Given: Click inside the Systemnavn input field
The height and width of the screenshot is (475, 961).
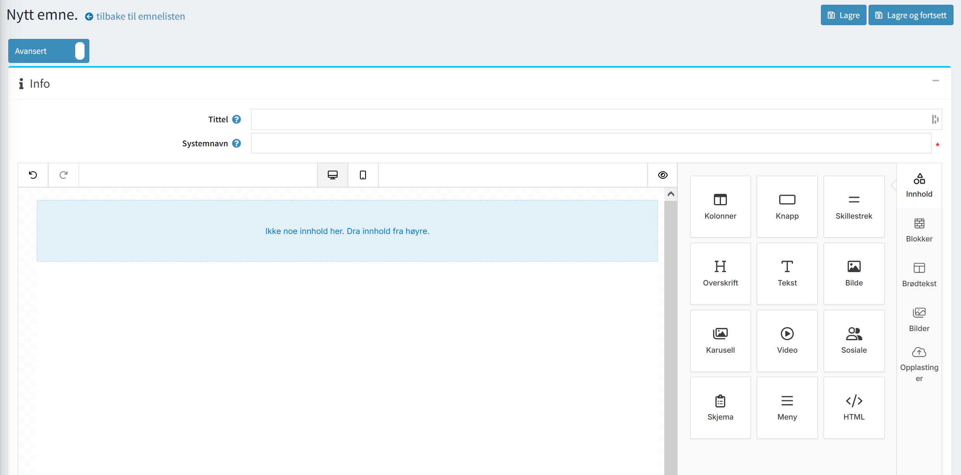Looking at the screenshot, I should tap(590, 143).
